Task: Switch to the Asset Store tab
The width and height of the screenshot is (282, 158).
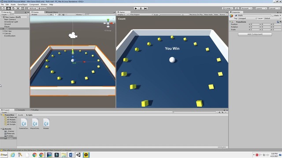Action: pyautogui.click(x=52, y=12)
